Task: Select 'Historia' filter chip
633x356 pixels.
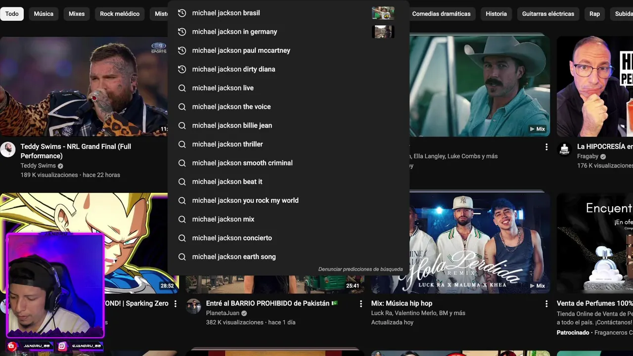Action: coord(496,14)
